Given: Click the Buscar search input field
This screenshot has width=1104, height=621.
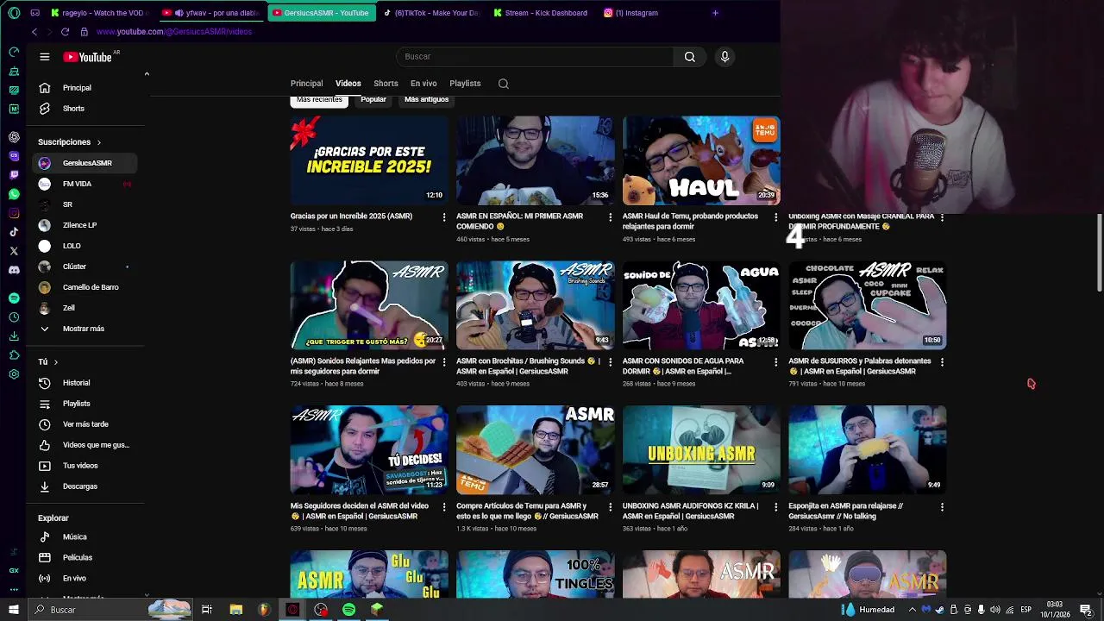Looking at the screenshot, I should 535,57.
